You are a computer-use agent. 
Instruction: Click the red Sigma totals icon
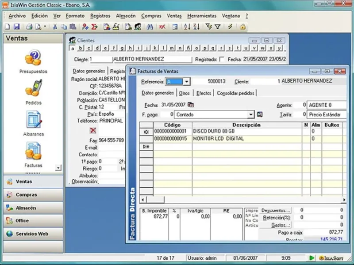pyautogui.click(x=94, y=27)
